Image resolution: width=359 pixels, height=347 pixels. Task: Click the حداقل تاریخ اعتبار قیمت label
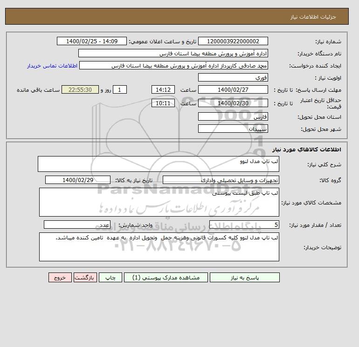tap(321, 103)
